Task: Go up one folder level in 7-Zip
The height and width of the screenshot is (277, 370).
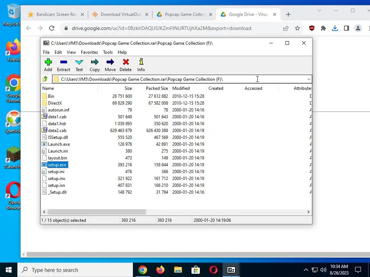Action: tap(45, 79)
